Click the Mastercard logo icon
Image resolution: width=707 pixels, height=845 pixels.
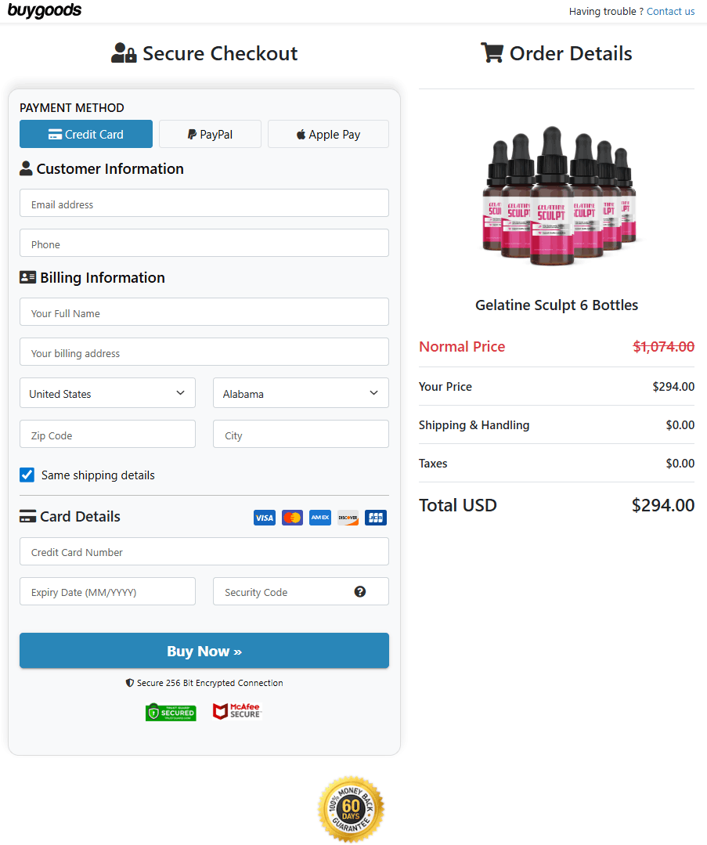tap(292, 518)
